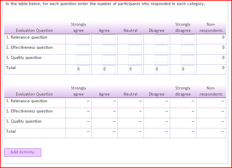Select the Total Disagree field
Screen dimensions: 232x168
[x=161, y=69]
